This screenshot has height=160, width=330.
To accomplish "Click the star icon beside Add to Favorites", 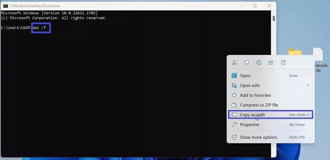I will (234, 95).
